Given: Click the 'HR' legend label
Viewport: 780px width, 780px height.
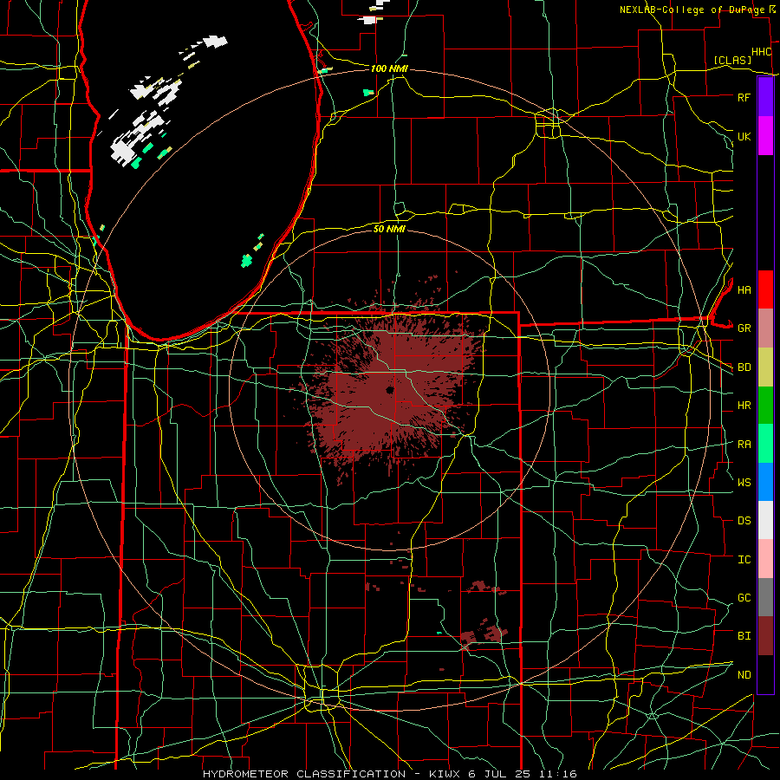Looking at the screenshot, I should [x=744, y=406].
